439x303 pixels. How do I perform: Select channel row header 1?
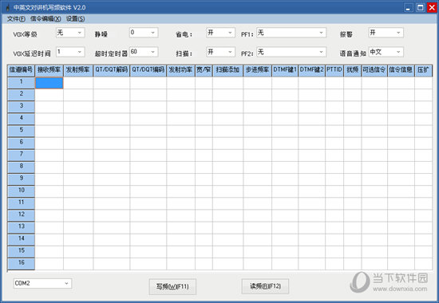21,83
